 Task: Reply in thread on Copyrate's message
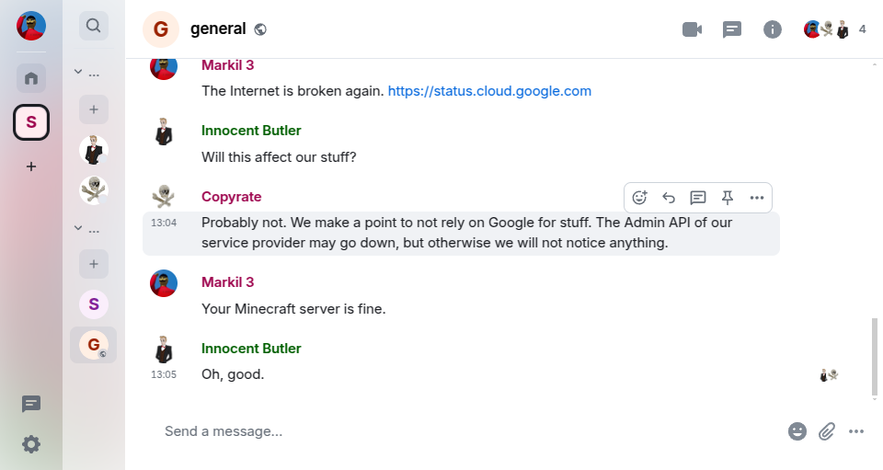698,197
